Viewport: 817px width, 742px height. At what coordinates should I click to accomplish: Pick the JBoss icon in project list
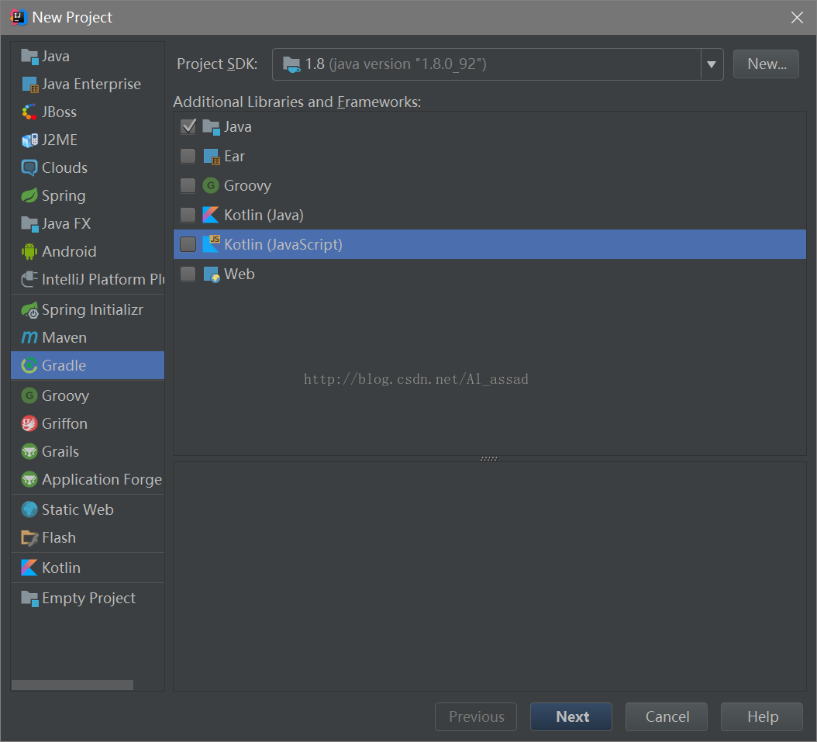(29, 112)
